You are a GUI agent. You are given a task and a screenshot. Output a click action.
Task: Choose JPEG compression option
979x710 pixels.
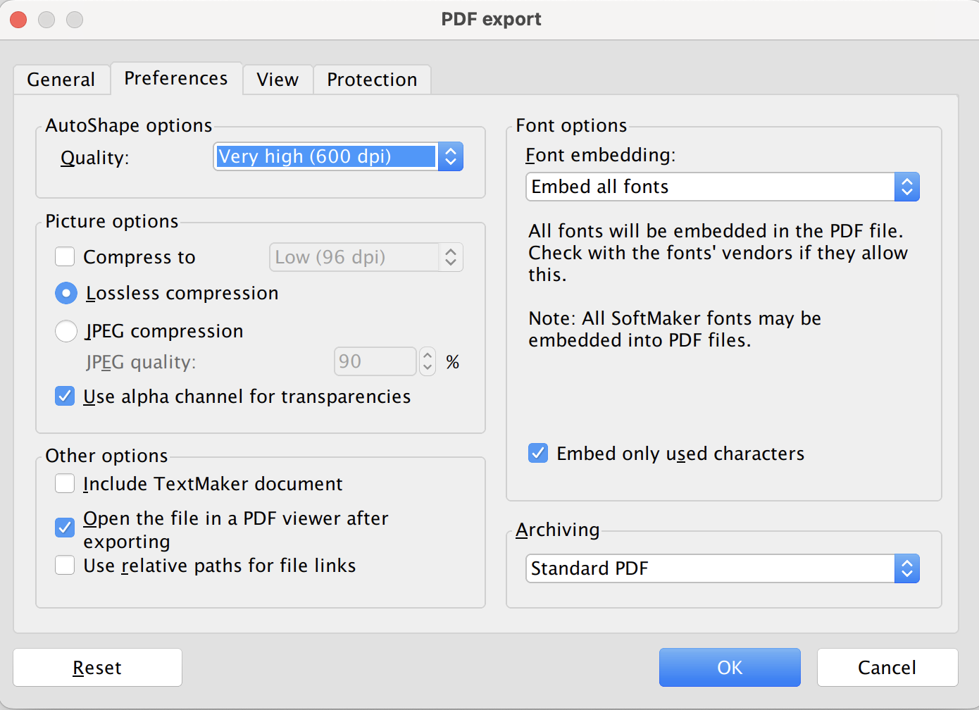tap(66, 331)
